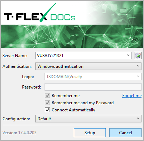Click the Windows authentication text
This screenshot has height=141, width=144.
click(x=60, y=66)
